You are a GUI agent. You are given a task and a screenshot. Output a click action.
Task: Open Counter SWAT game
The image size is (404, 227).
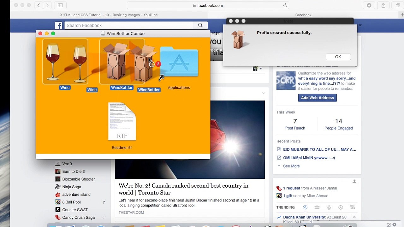pos(75,210)
